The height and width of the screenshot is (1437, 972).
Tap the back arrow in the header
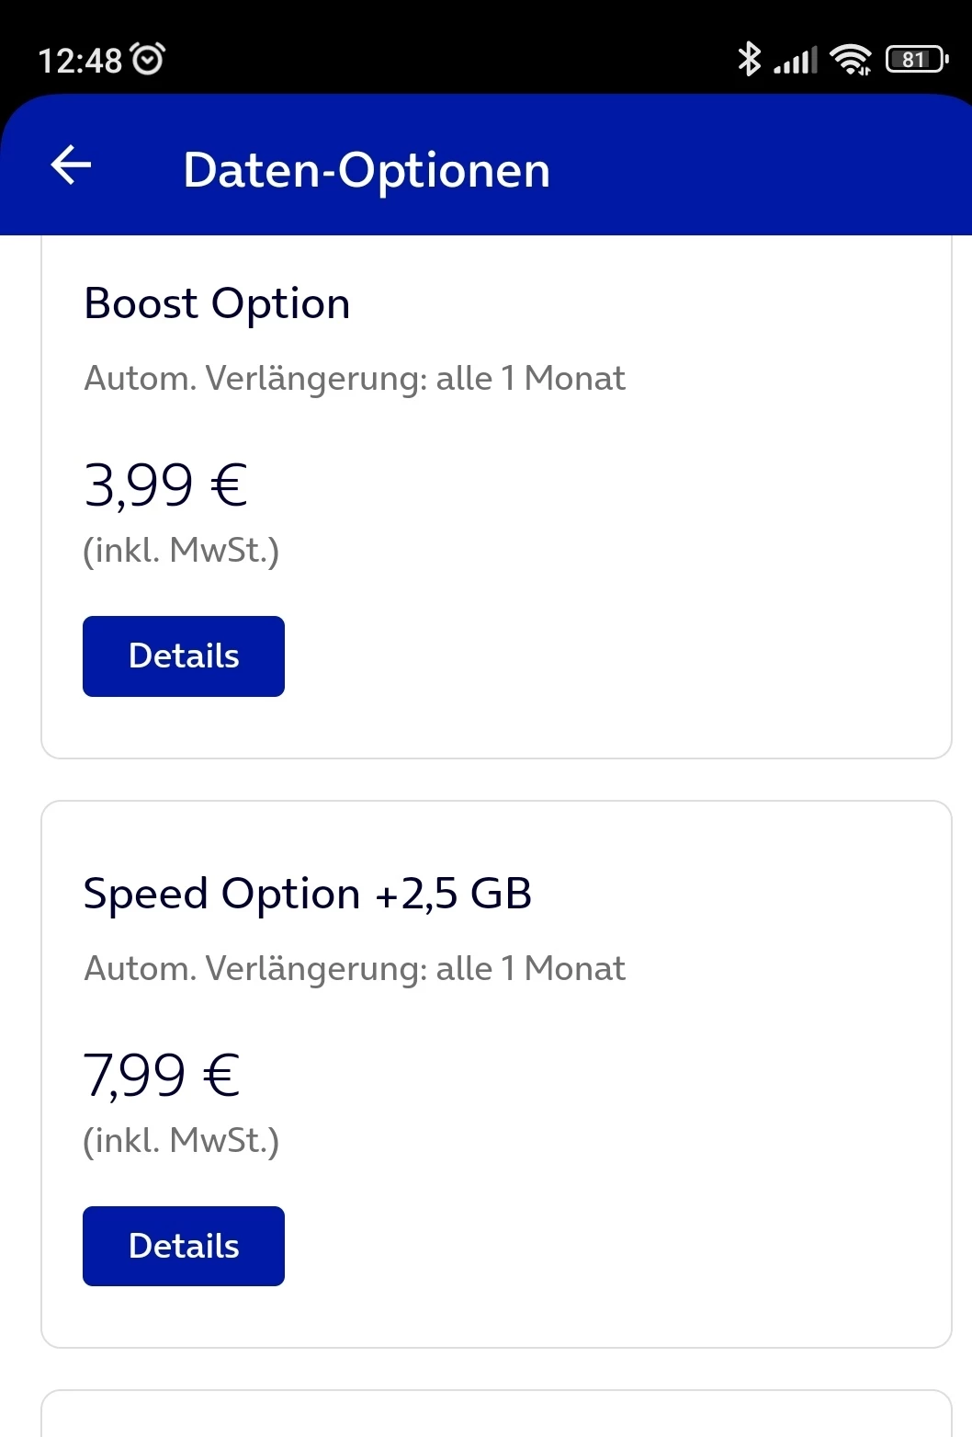[71, 165]
